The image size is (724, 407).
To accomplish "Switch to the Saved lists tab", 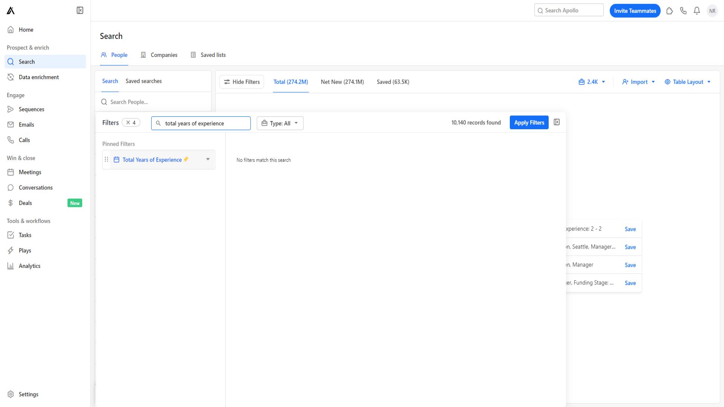I will [213, 55].
